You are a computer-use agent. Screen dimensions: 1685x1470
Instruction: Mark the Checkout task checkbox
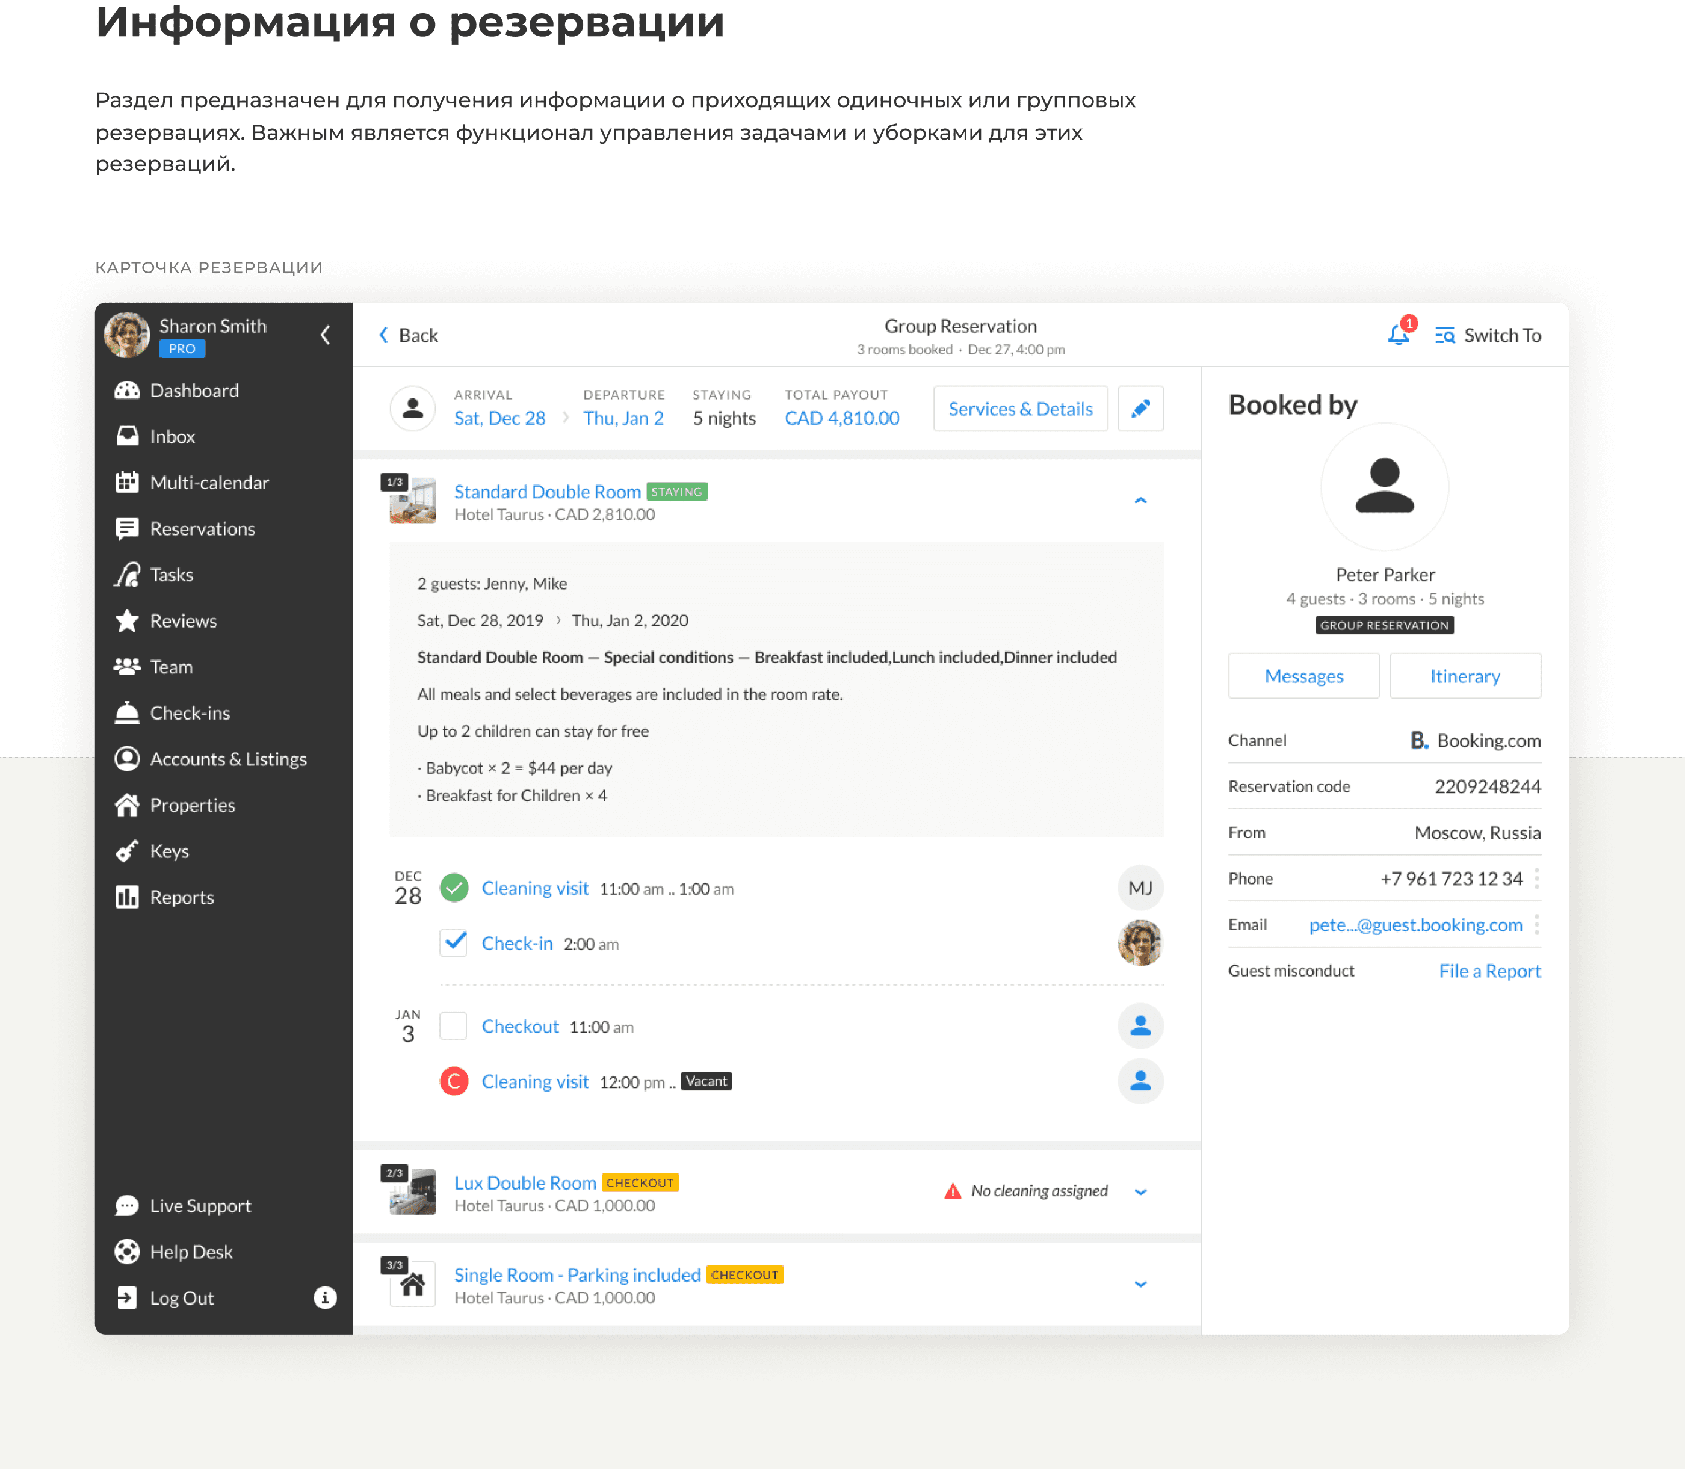click(x=454, y=1025)
